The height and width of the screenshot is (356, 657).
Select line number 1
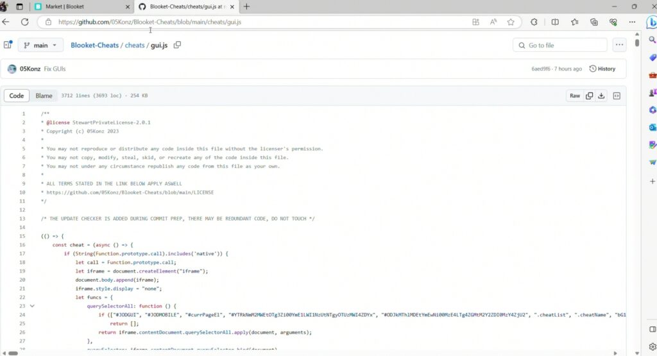[24, 114]
